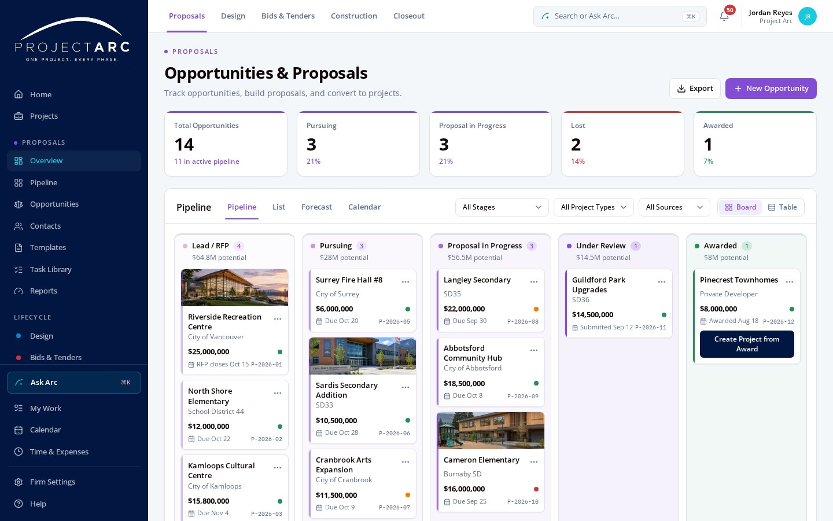This screenshot has height=521, width=833.
Task: Open the All Project Types dropdown
Action: [594, 207]
